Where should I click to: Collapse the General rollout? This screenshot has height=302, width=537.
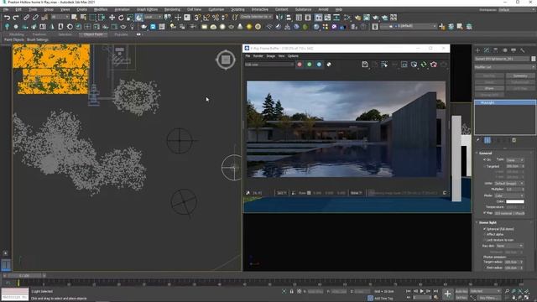point(485,153)
